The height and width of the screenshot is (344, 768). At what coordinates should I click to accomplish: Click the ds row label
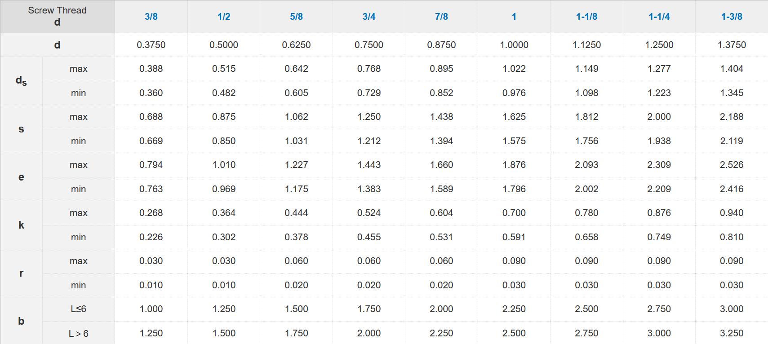[x=21, y=81]
